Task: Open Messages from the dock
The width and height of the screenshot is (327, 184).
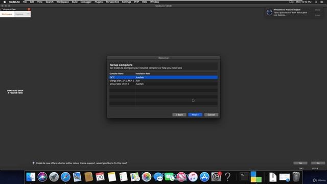Action: (x=158, y=177)
